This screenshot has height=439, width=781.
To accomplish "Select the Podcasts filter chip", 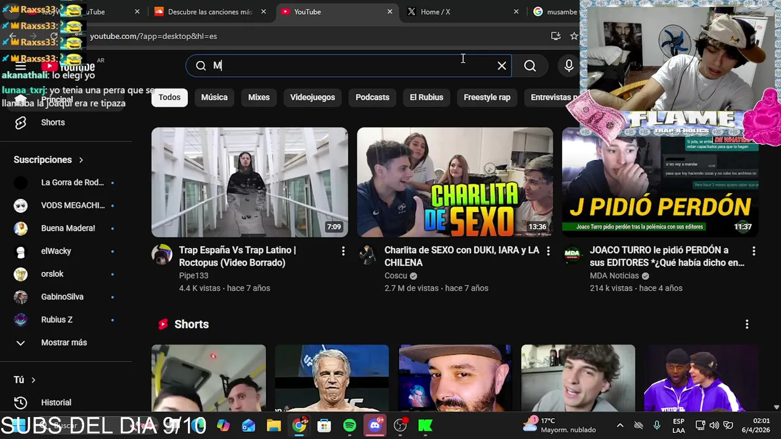I will (372, 98).
